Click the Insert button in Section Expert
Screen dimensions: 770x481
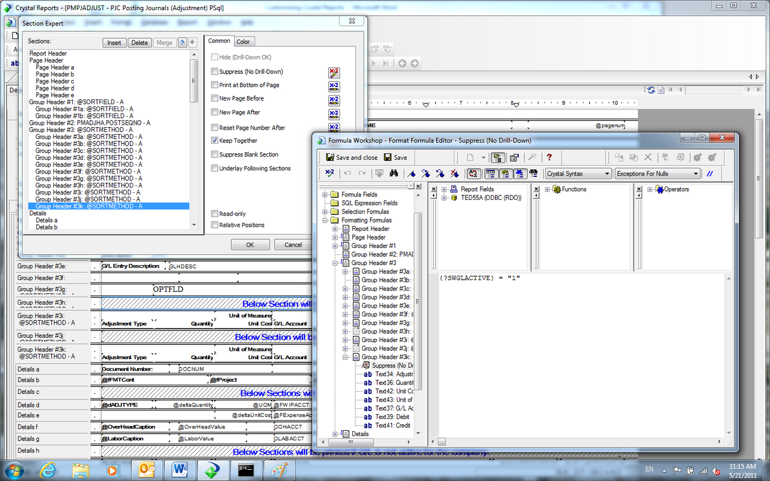[114, 43]
